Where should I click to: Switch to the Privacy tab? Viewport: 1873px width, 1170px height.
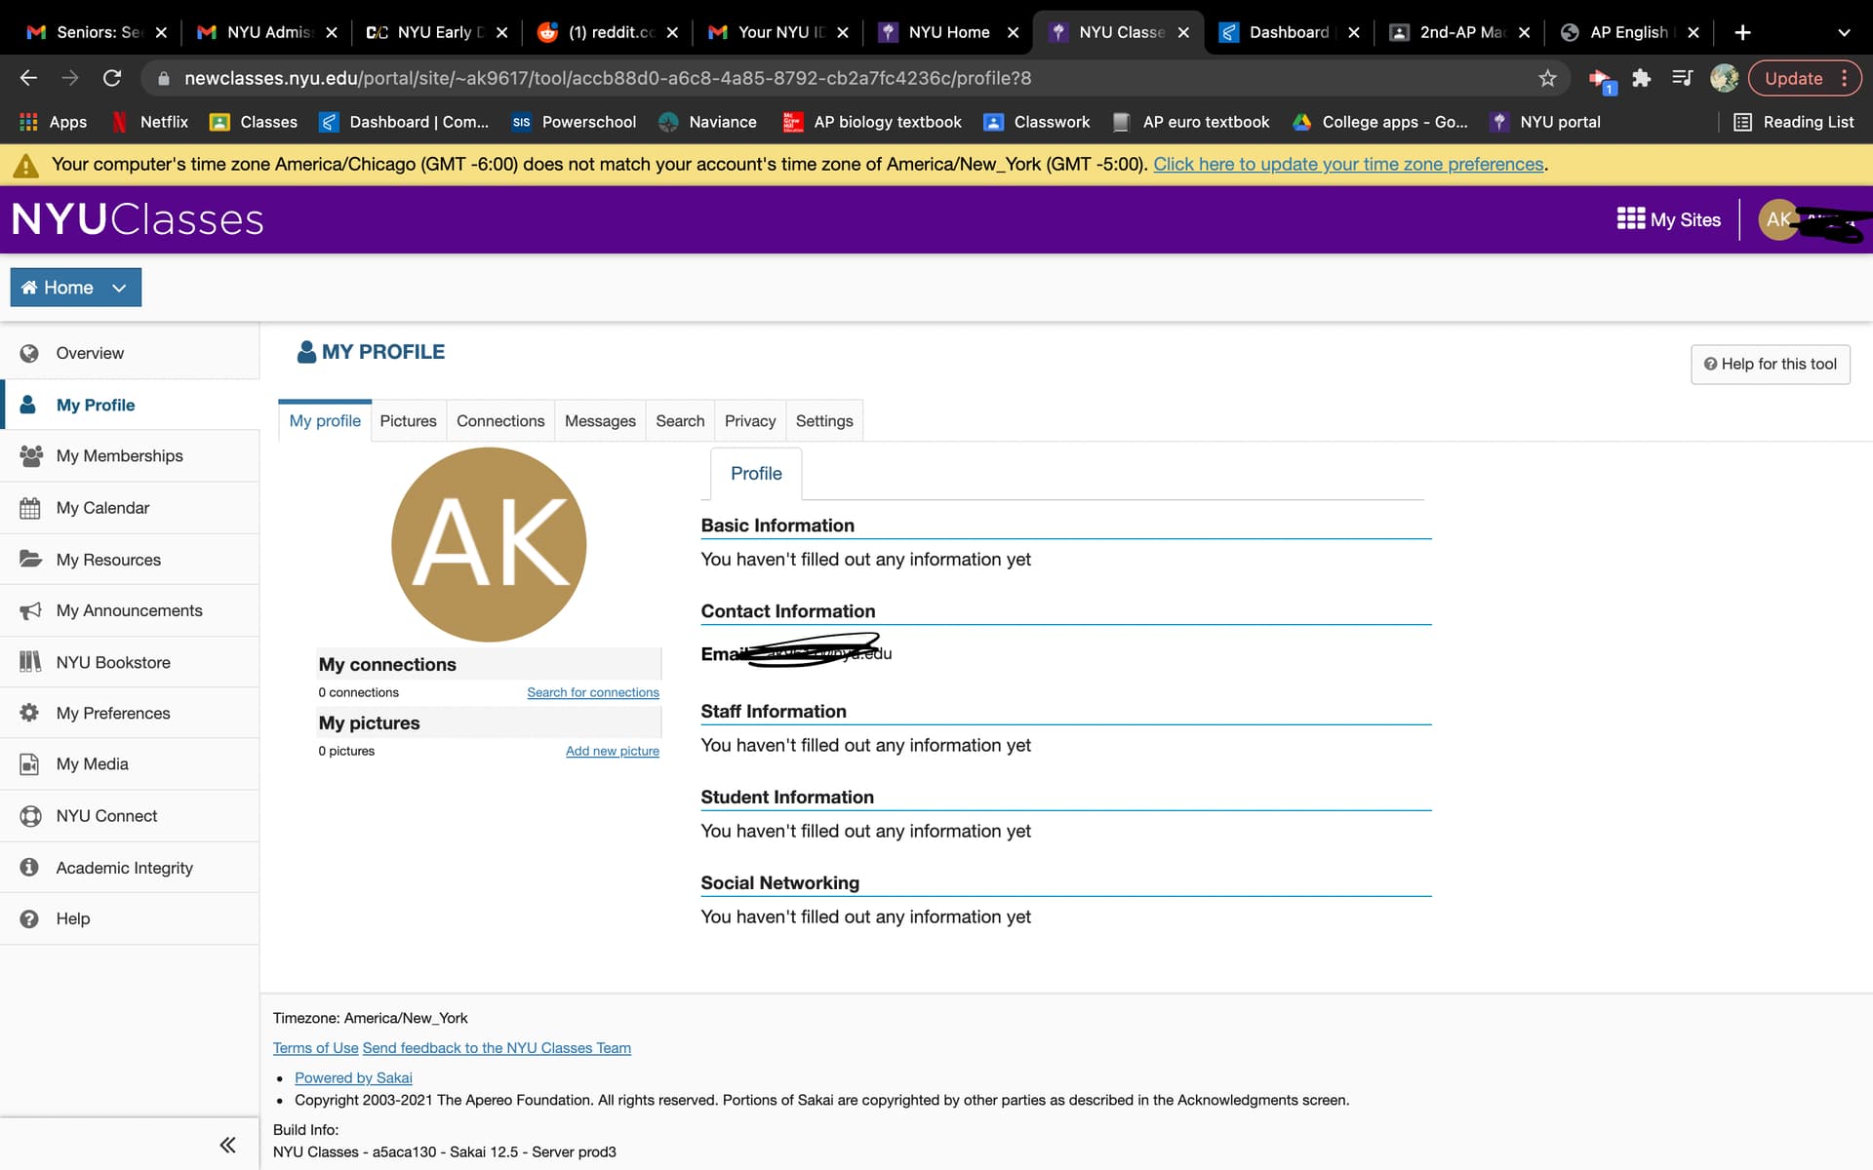(749, 421)
